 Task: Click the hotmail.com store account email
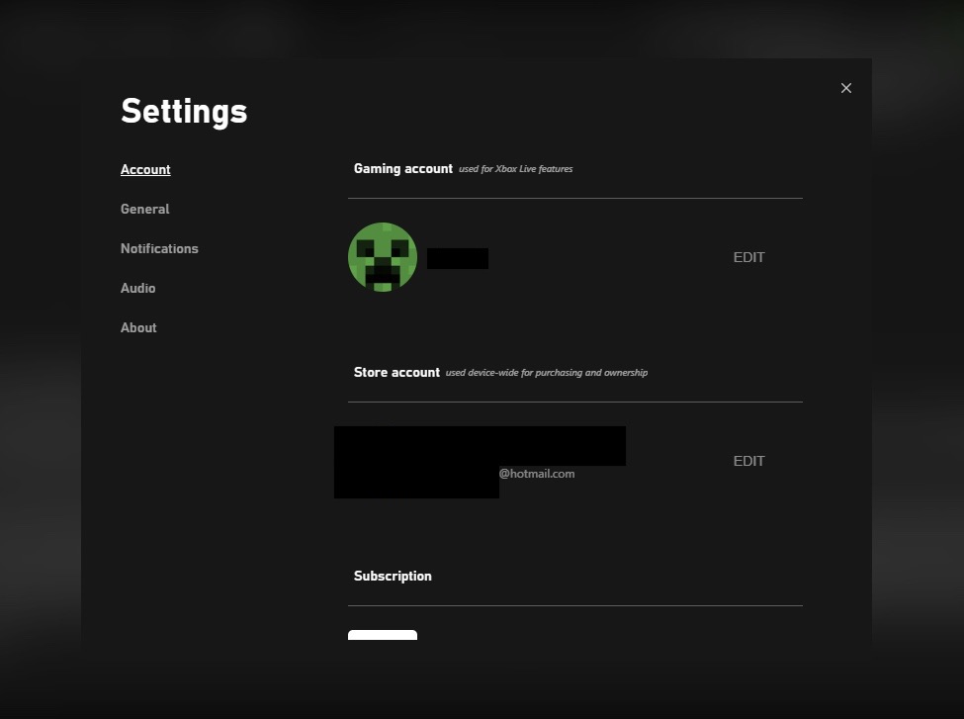(537, 474)
